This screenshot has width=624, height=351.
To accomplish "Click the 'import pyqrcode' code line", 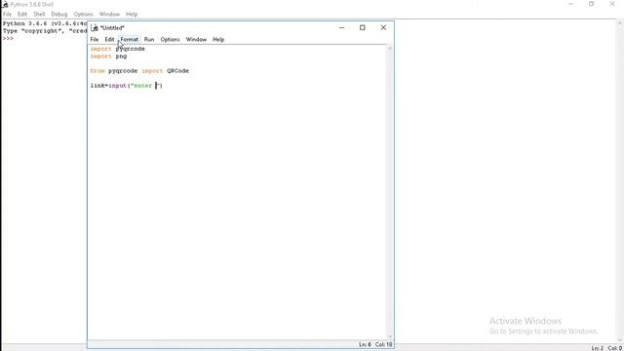I will coord(117,49).
